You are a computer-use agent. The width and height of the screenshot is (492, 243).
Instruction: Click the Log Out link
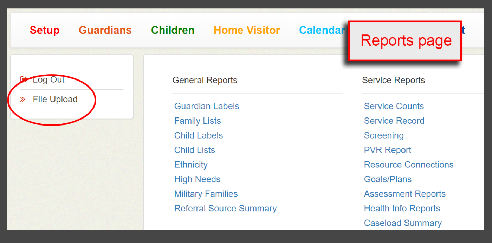coord(48,80)
